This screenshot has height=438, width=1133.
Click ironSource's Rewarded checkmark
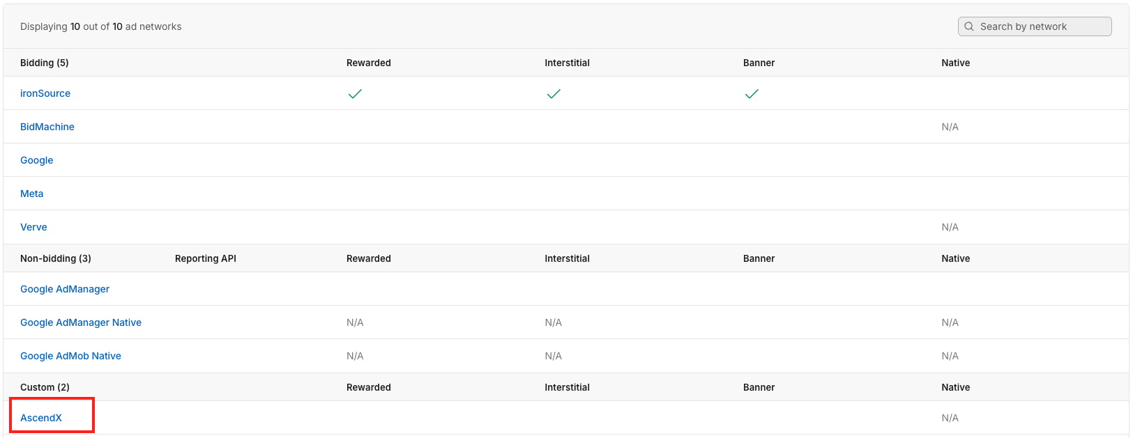355,93
